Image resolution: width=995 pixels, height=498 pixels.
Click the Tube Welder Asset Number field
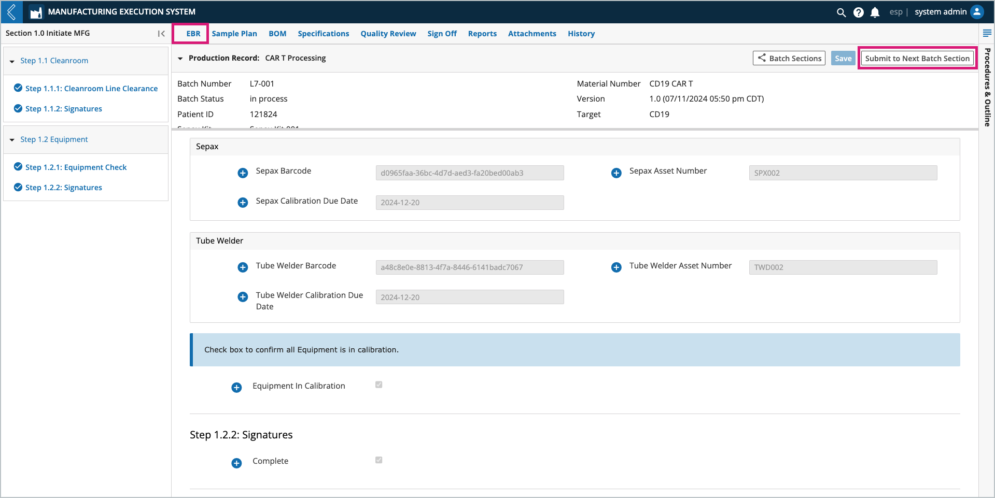coord(843,267)
